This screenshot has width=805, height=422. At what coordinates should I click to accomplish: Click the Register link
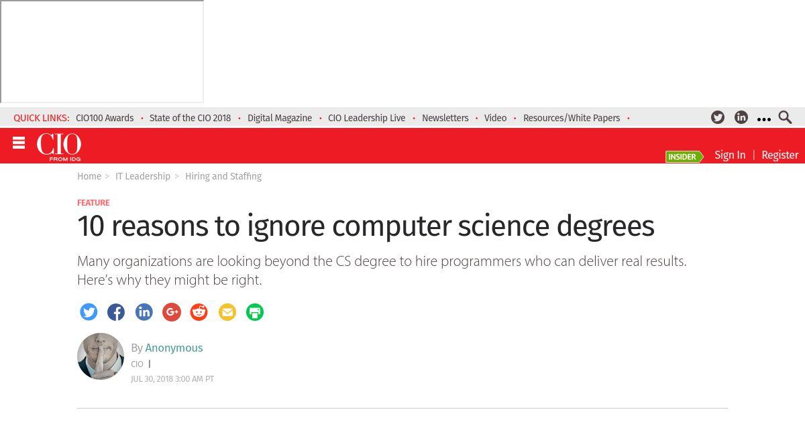coord(780,155)
